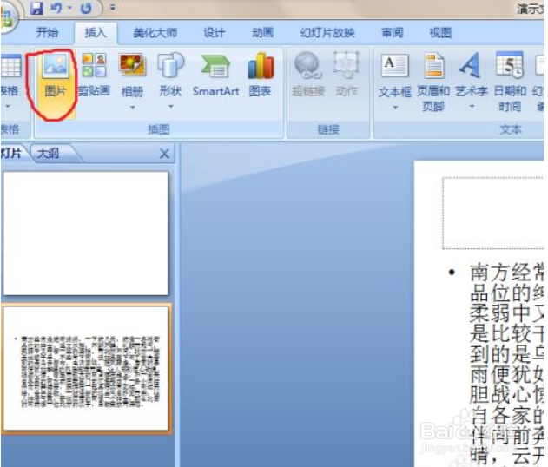Switch to the Home (开始) tab
The height and width of the screenshot is (467, 548).
click(47, 33)
